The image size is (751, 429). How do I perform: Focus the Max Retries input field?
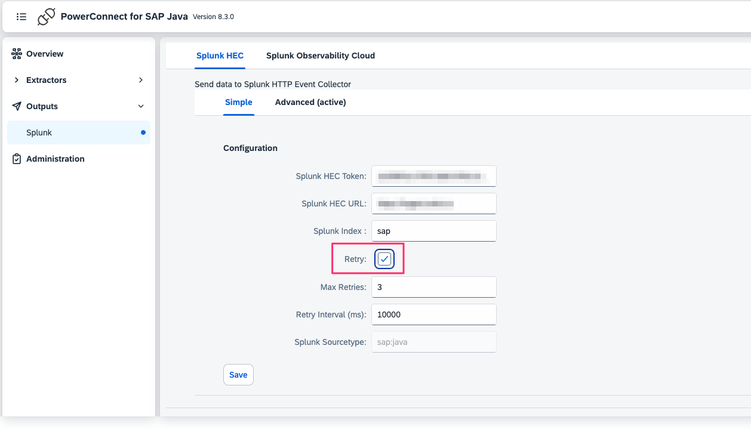tap(433, 287)
